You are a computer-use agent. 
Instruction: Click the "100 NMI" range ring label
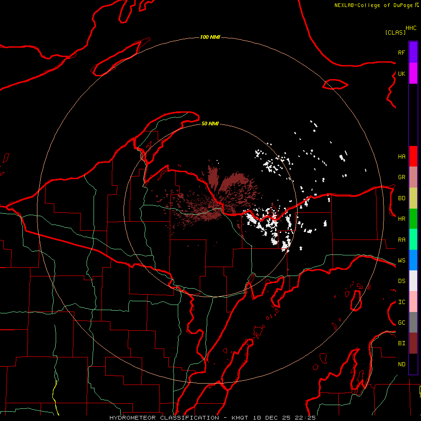210,37
